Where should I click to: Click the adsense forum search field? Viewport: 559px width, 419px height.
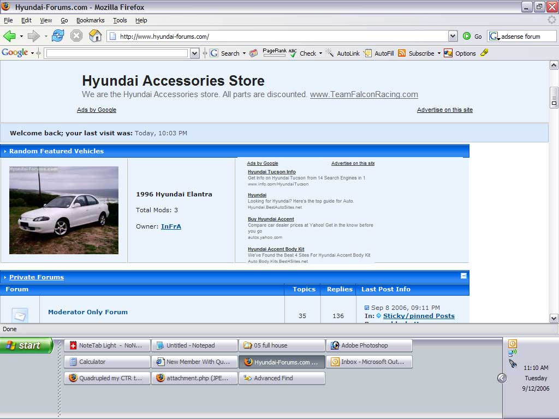pos(528,37)
